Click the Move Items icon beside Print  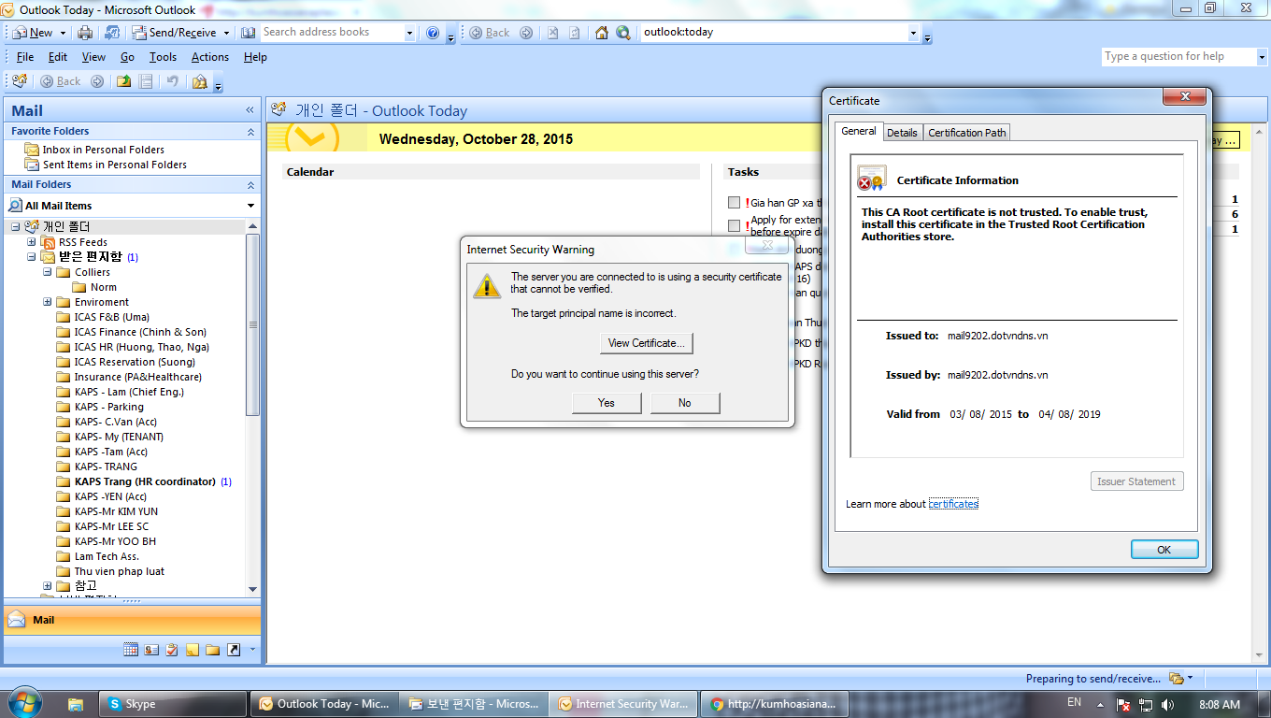pyautogui.click(x=112, y=33)
